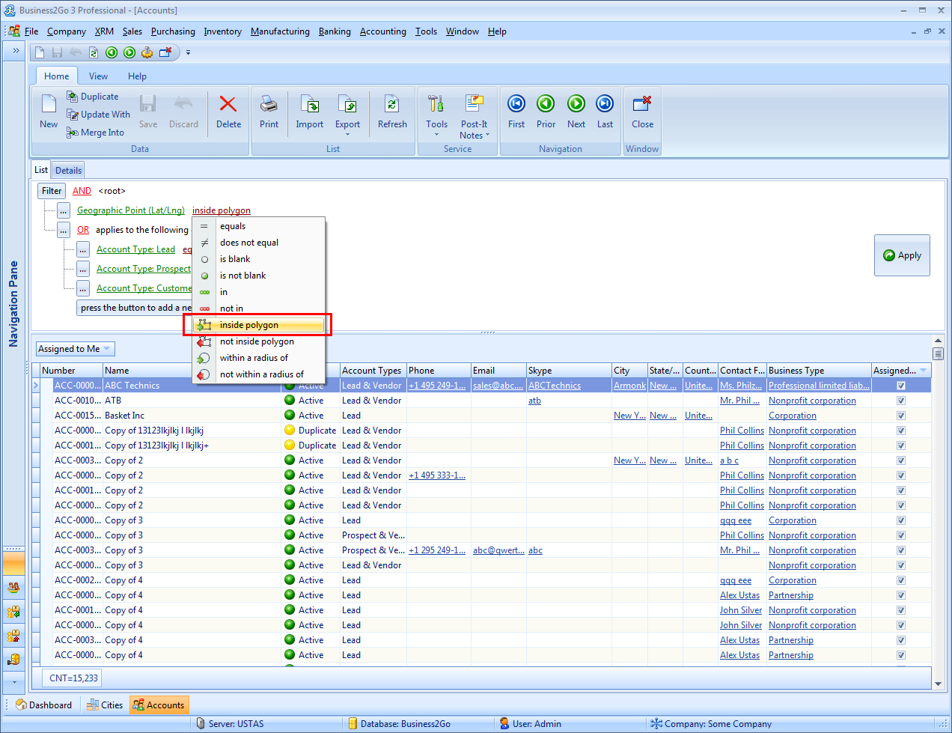Toggle Assigned checkbox for ACC-0003 Copy of 2 row

[901, 460]
